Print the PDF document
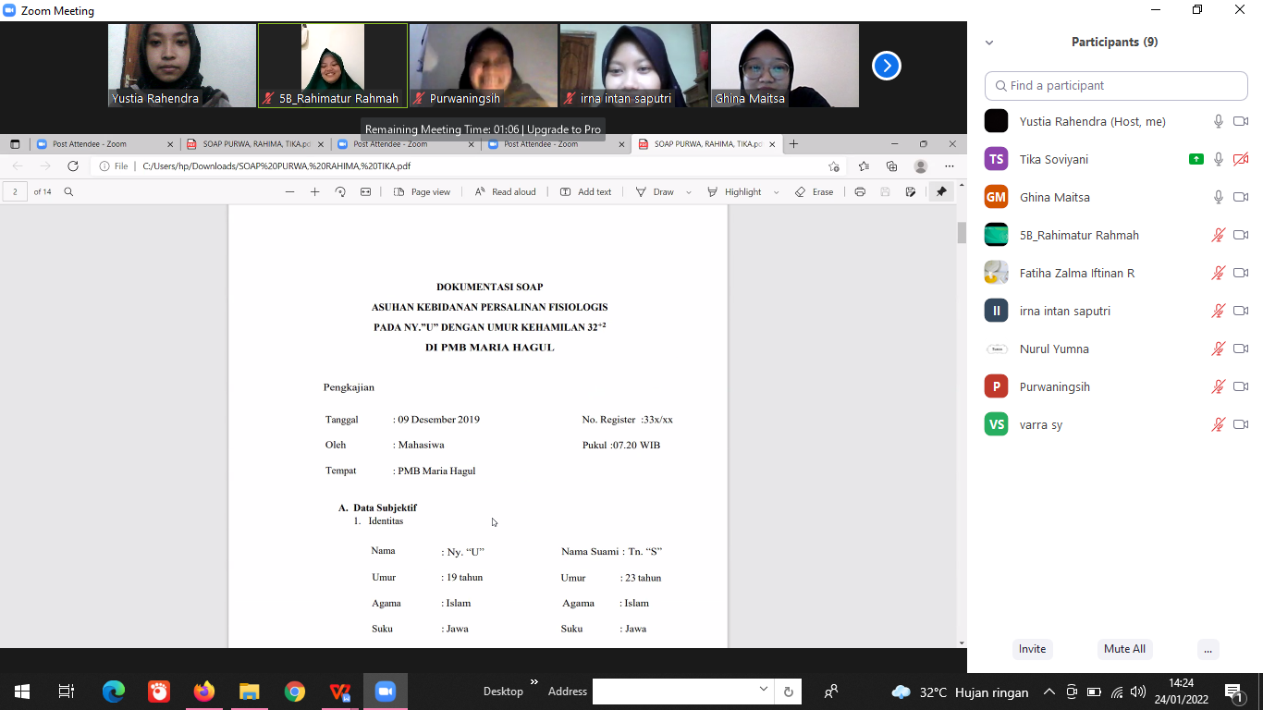The height and width of the screenshot is (710, 1263). tap(860, 191)
